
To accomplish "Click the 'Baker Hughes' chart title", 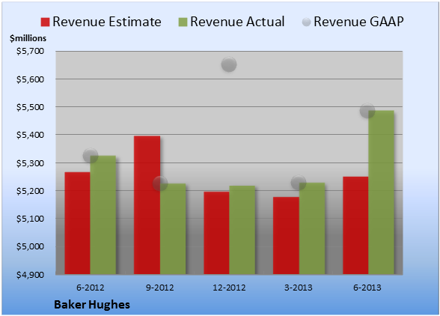I will point(92,305).
